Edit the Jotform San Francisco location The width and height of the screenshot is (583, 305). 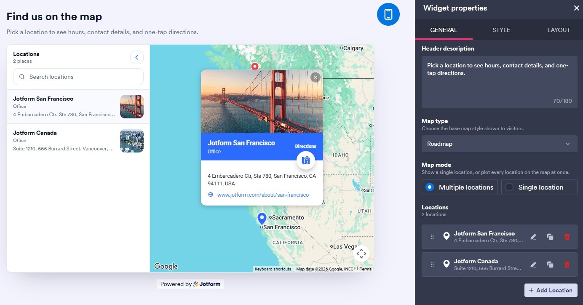coord(533,237)
